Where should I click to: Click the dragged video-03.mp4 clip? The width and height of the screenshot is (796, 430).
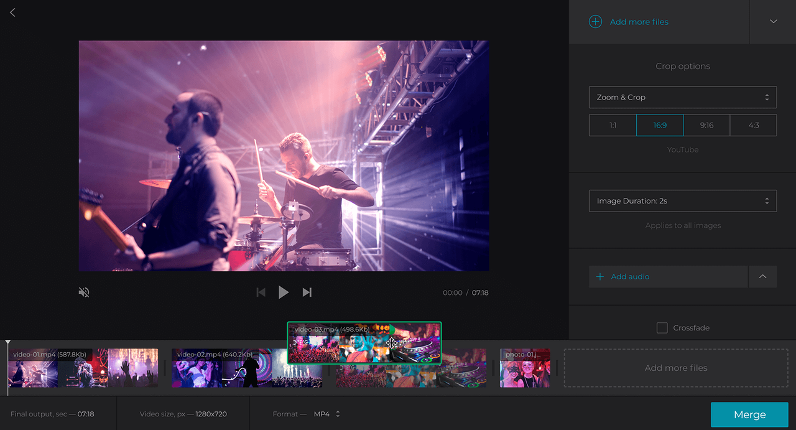[x=364, y=343]
